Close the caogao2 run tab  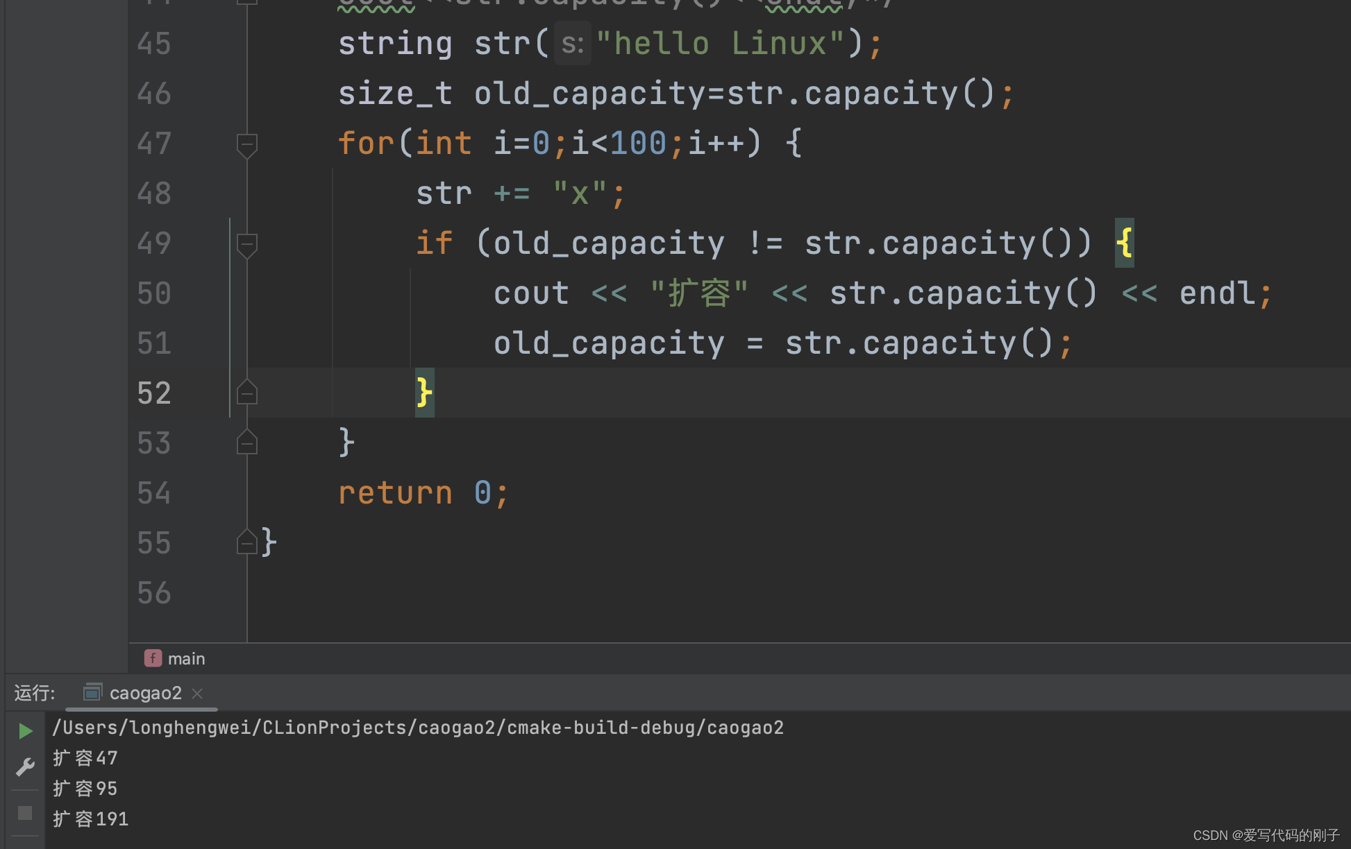point(197,693)
